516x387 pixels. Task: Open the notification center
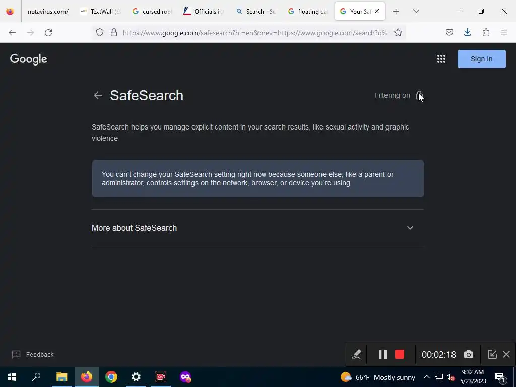click(500, 377)
